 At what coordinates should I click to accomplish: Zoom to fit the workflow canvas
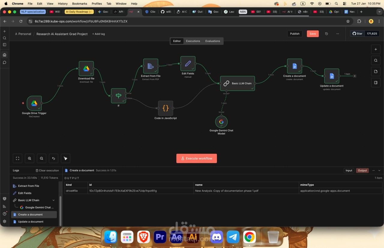pos(17,158)
